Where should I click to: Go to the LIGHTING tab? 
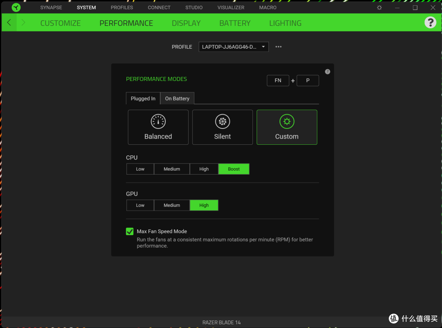[285, 23]
